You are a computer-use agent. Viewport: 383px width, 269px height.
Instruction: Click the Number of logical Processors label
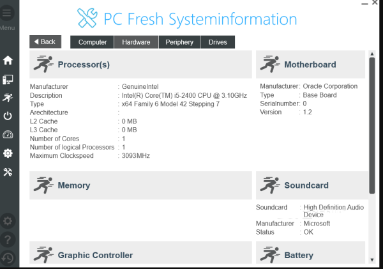72,147
